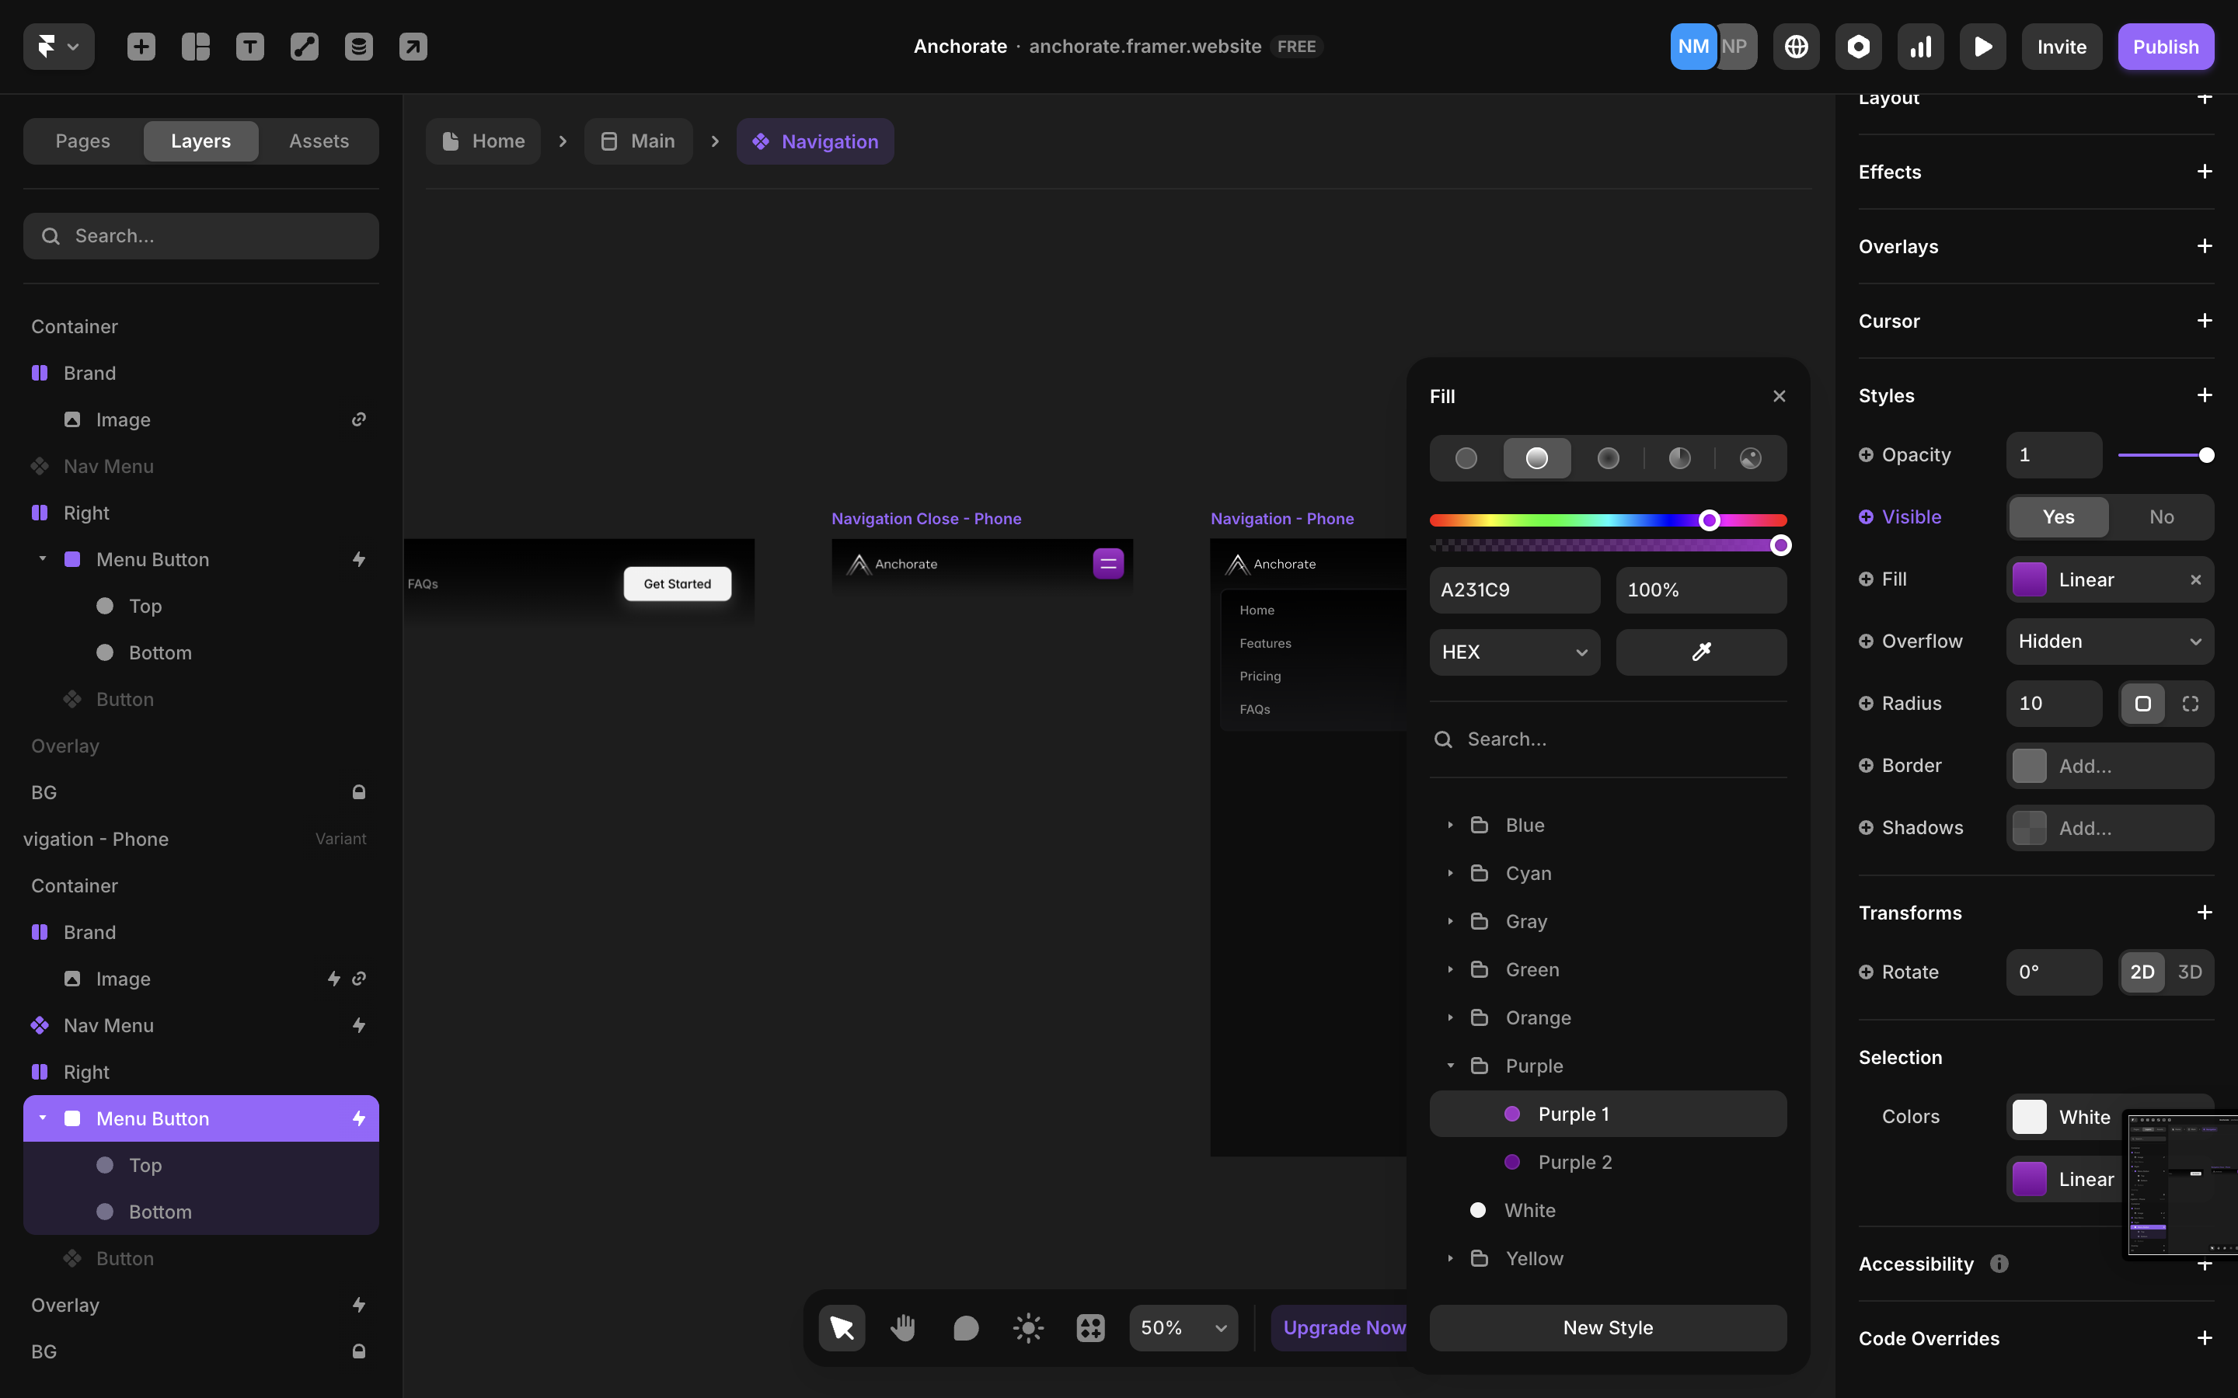This screenshot has height=1398, width=2238.
Task: Open the CMS database icon
Action: click(x=359, y=47)
